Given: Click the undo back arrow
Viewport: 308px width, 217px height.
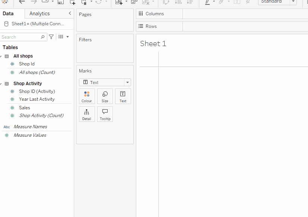Looking at the screenshot, I should coord(22,2).
